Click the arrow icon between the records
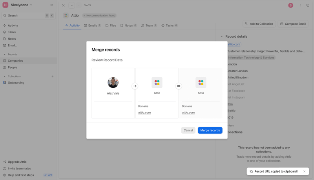 coord(135,86)
